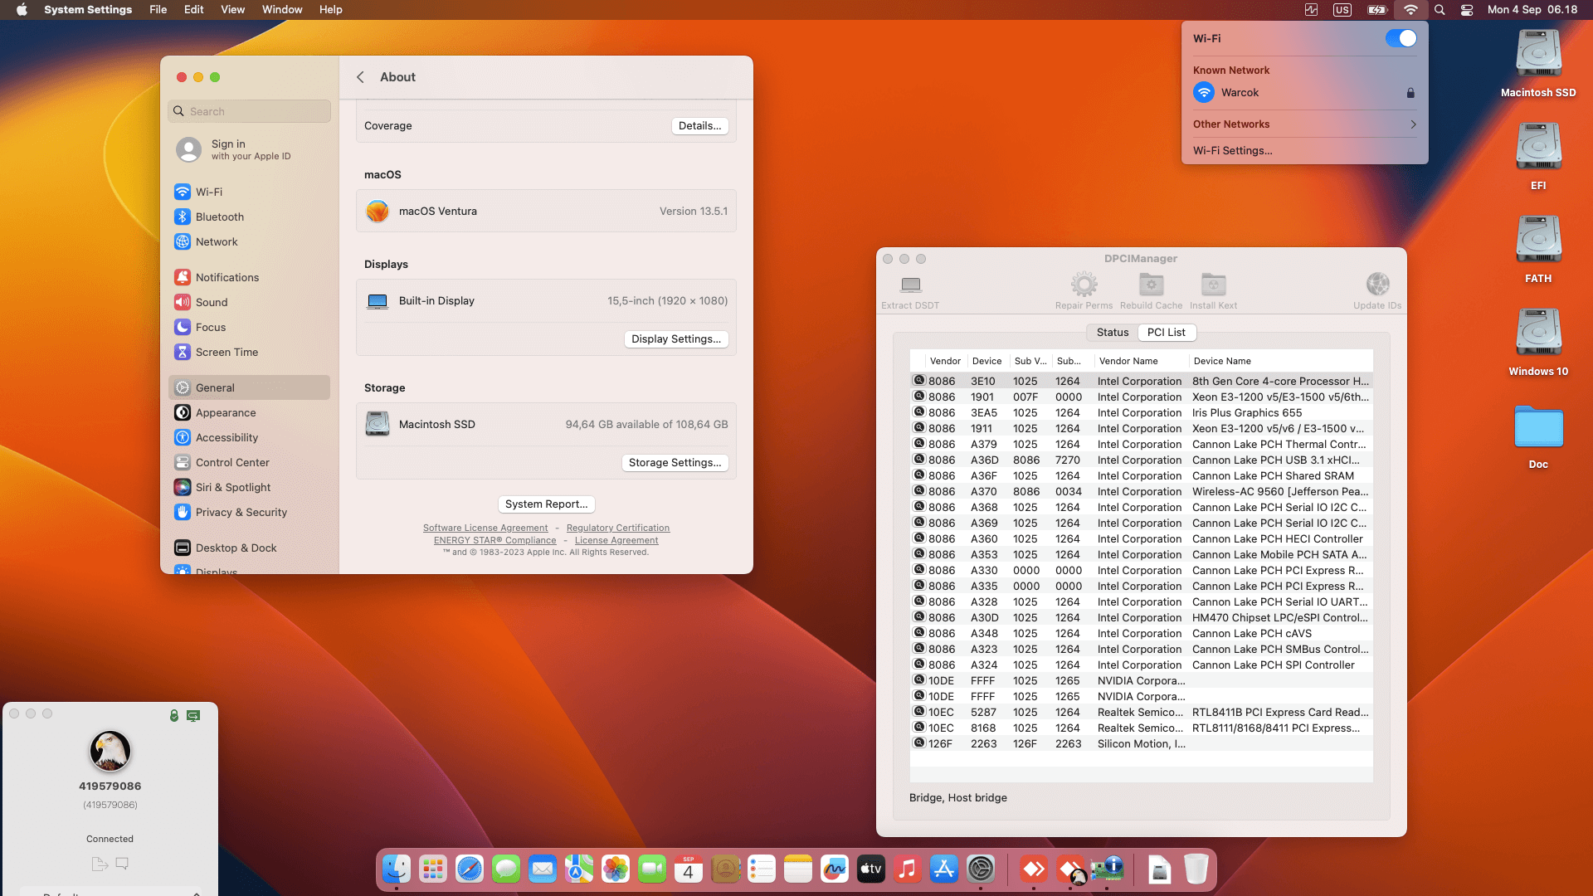Click Storage Settings button
Screen dimensions: 1593x896
(675, 463)
